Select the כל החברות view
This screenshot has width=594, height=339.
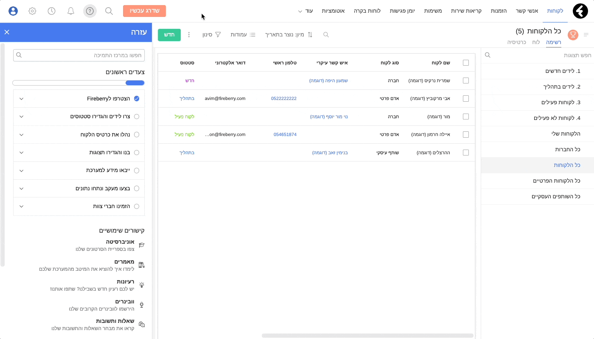tap(537, 149)
